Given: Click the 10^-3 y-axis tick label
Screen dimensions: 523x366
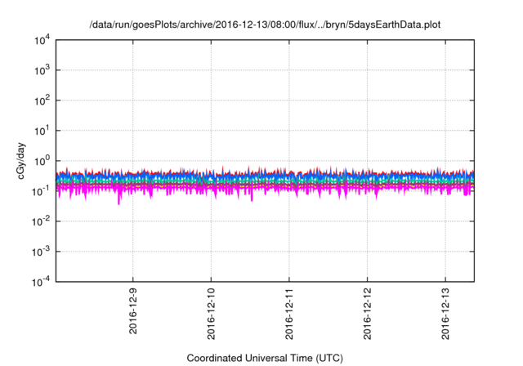Looking at the screenshot, I should click(41, 252).
